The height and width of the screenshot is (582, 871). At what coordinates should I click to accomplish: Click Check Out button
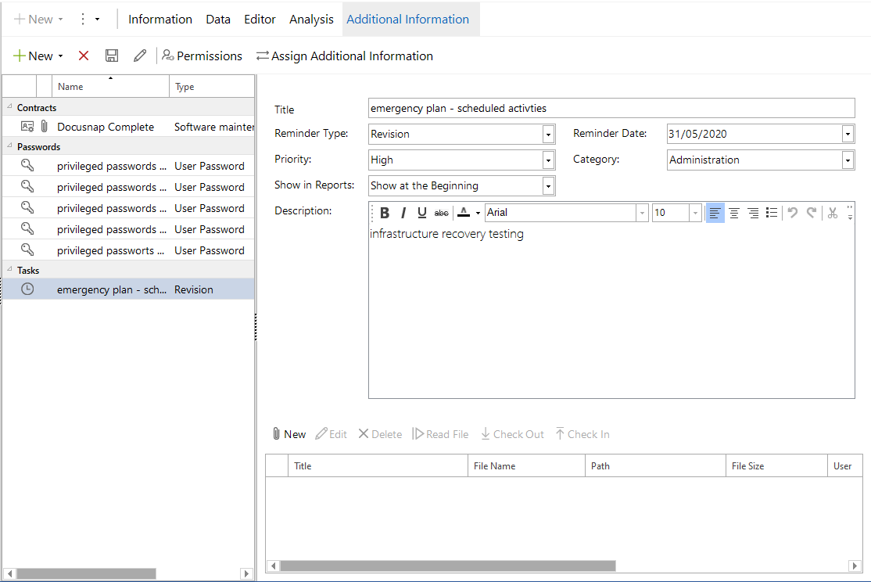coord(512,434)
